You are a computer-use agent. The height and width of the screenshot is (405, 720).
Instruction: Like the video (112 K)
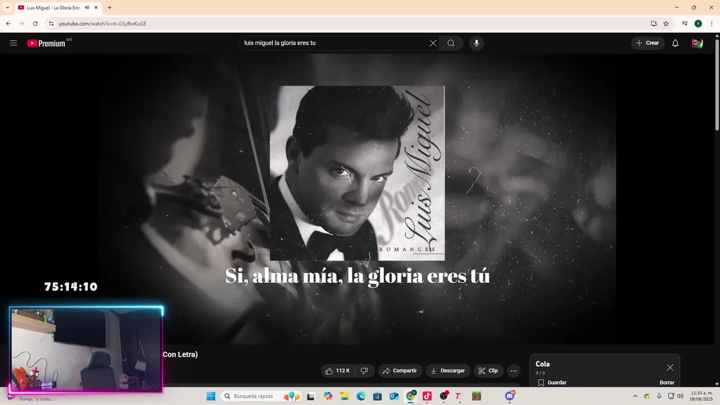[x=337, y=371]
